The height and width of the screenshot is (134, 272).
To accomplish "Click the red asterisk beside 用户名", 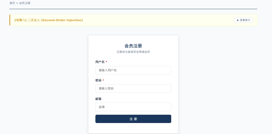I will coord(106,62).
